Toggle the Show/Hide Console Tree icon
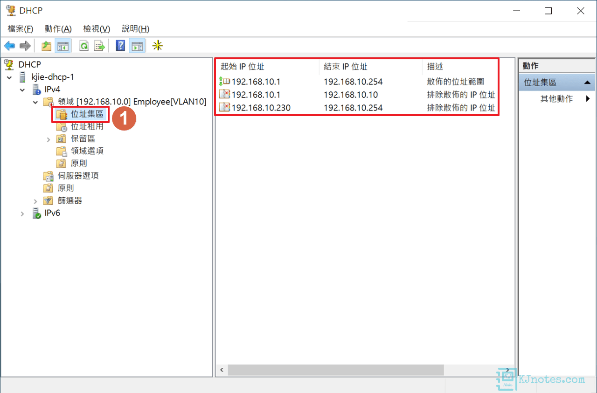The width and height of the screenshot is (597, 393). (x=63, y=46)
